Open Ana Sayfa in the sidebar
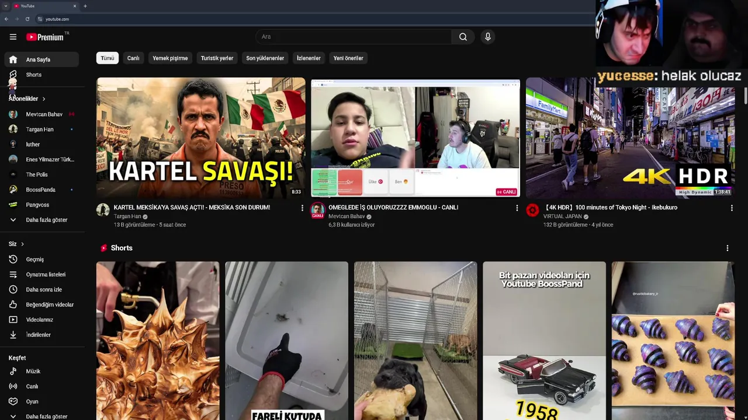The height and width of the screenshot is (420, 748). coord(41,60)
